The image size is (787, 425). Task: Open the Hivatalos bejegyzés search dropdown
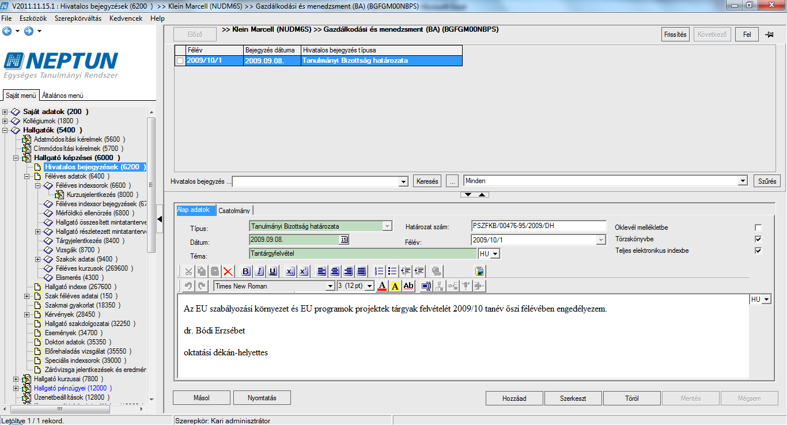403,181
